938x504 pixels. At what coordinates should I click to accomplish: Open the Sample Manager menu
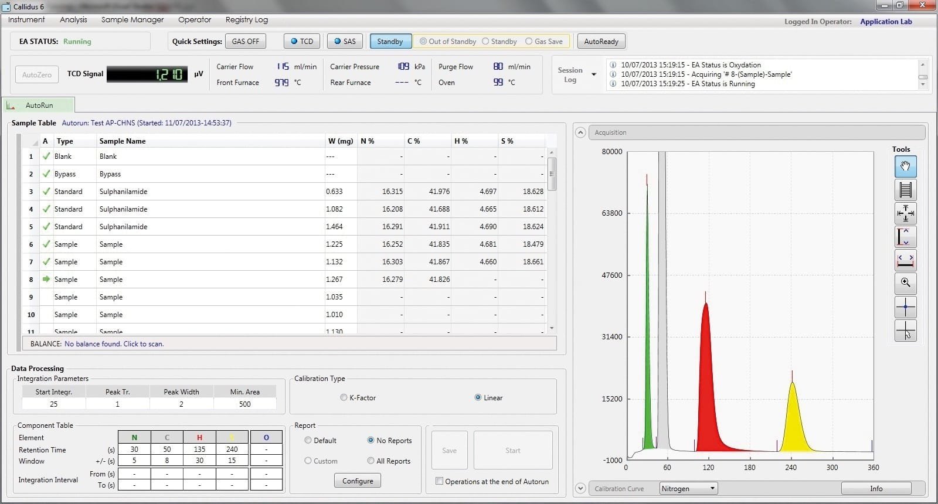point(132,19)
